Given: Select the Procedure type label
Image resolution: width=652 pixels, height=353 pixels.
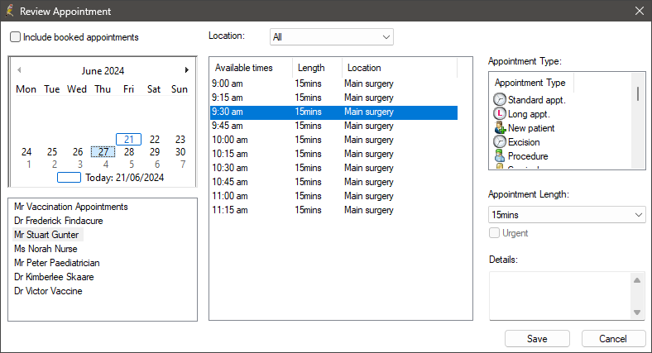Looking at the screenshot, I should tap(528, 156).
